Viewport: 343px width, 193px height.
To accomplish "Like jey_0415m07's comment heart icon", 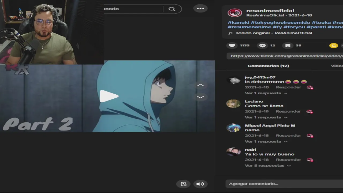I will pyautogui.click(x=310, y=87).
